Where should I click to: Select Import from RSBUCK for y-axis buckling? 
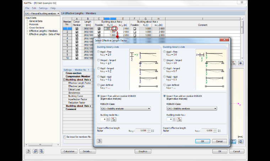(98, 96)
